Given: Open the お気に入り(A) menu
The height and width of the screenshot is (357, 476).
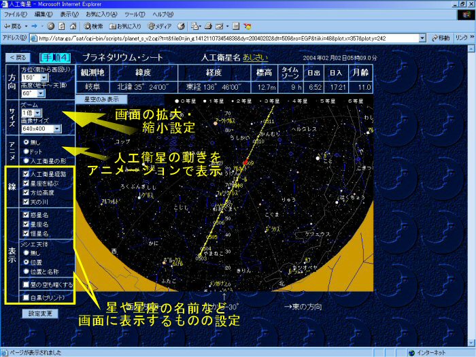Looking at the screenshot, I should coord(101,14).
